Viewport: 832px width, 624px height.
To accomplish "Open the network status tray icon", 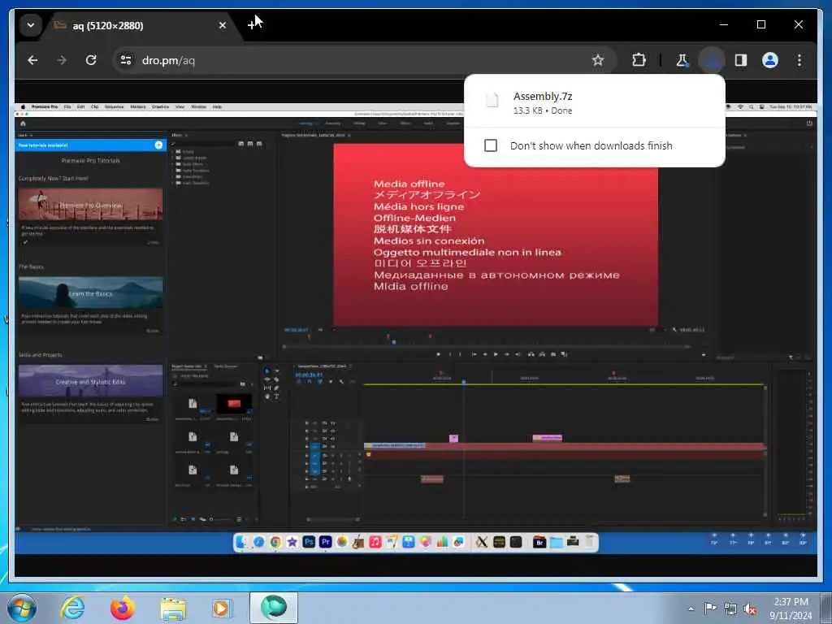I will [x=730, y=609].
